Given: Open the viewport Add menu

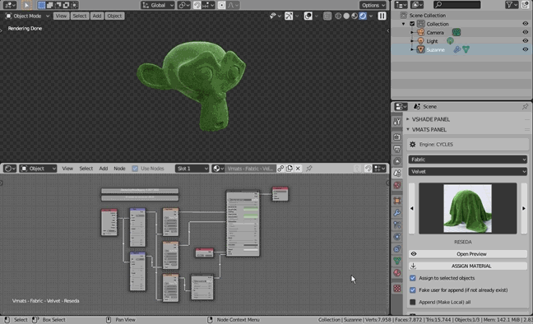Looking at the screenshot, I should [97, 16].
